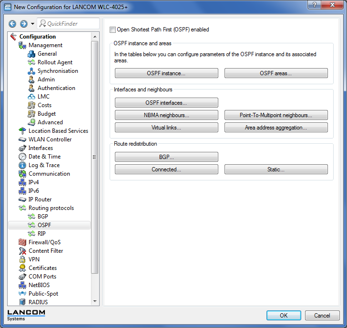
Task: Select BGP under Routing protocols
Action: (42, 217)
